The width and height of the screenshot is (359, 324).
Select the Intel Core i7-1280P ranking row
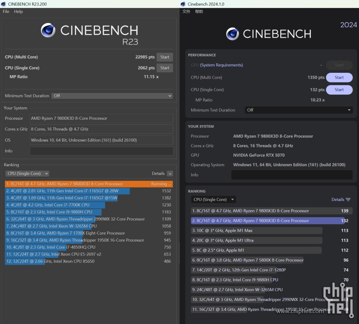(271, 270)
